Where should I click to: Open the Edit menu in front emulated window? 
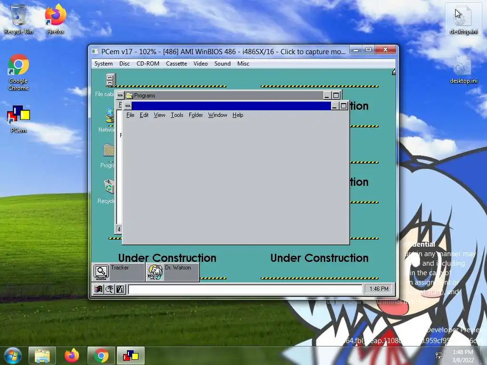point(144,115)
